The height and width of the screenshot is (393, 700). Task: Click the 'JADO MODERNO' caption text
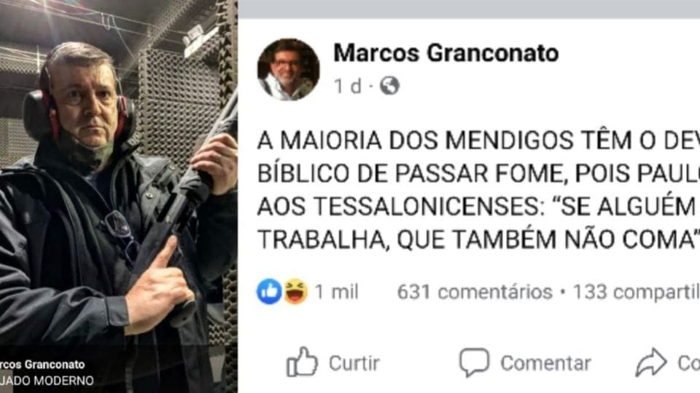(47, 381)
